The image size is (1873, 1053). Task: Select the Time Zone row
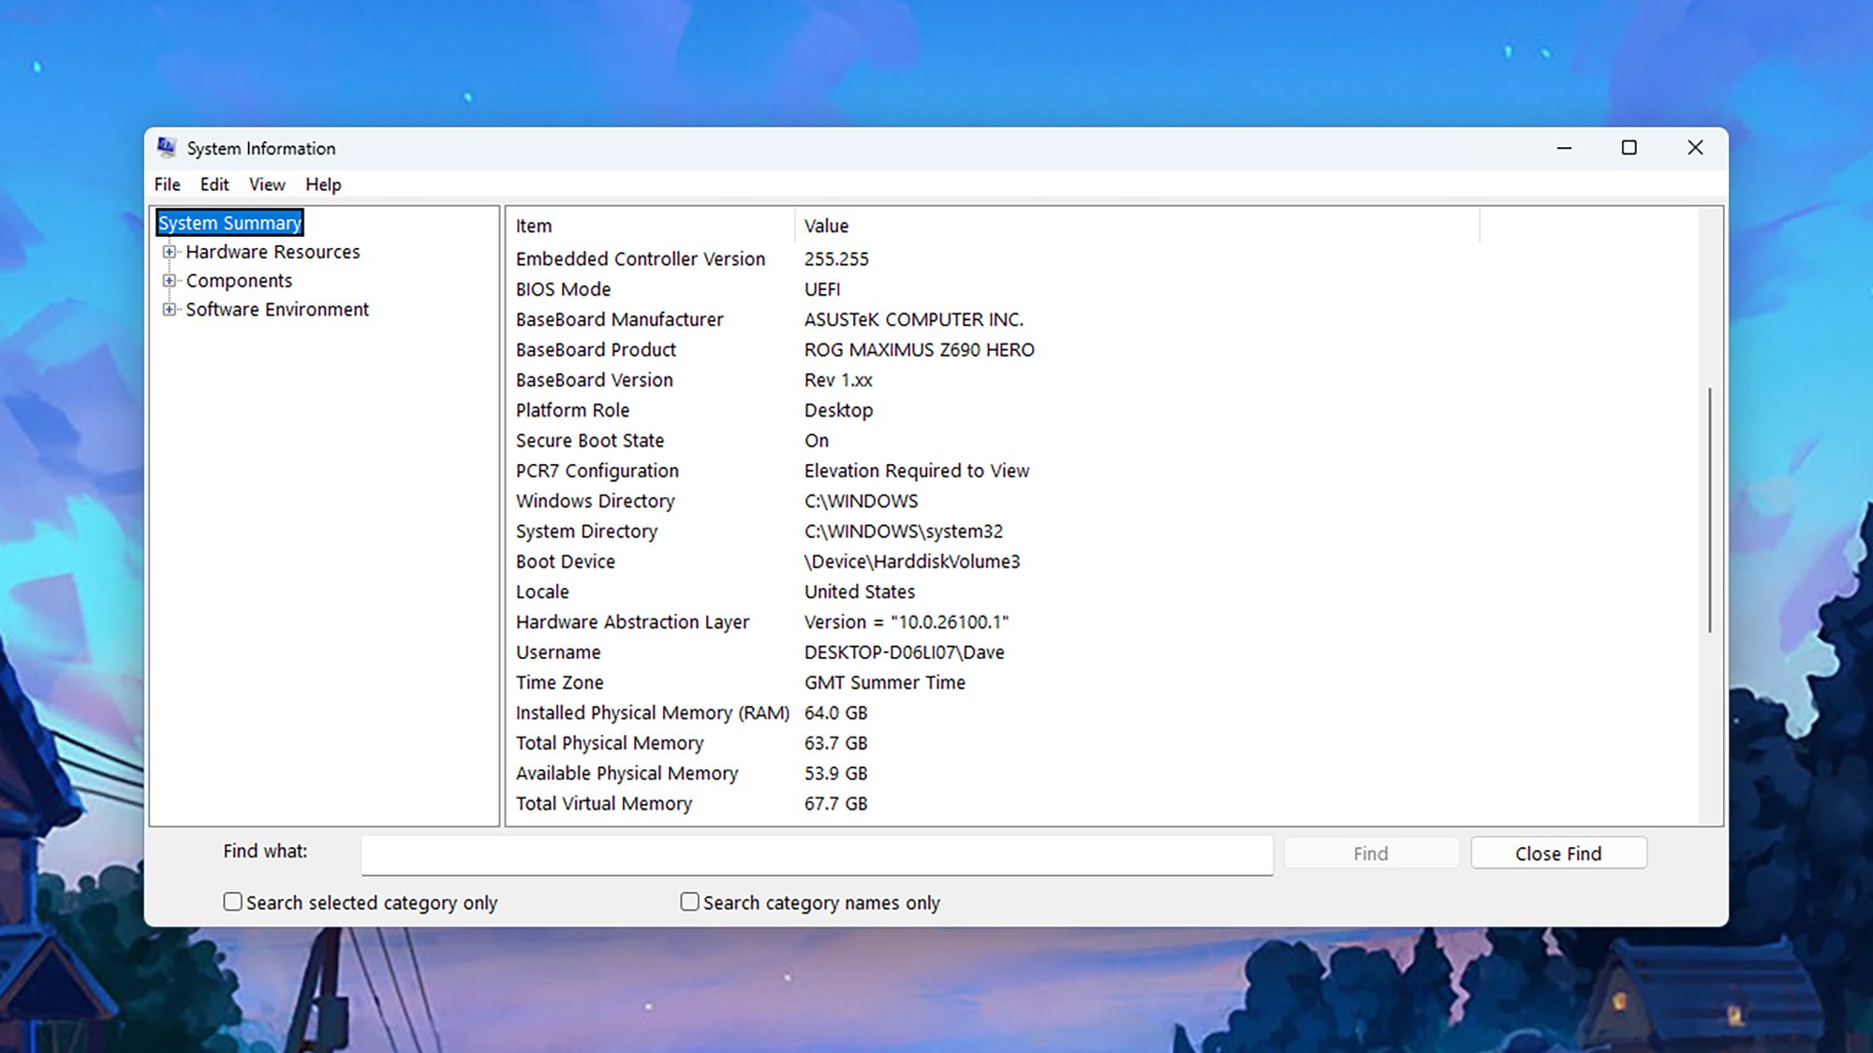click(x=993, y=683)
